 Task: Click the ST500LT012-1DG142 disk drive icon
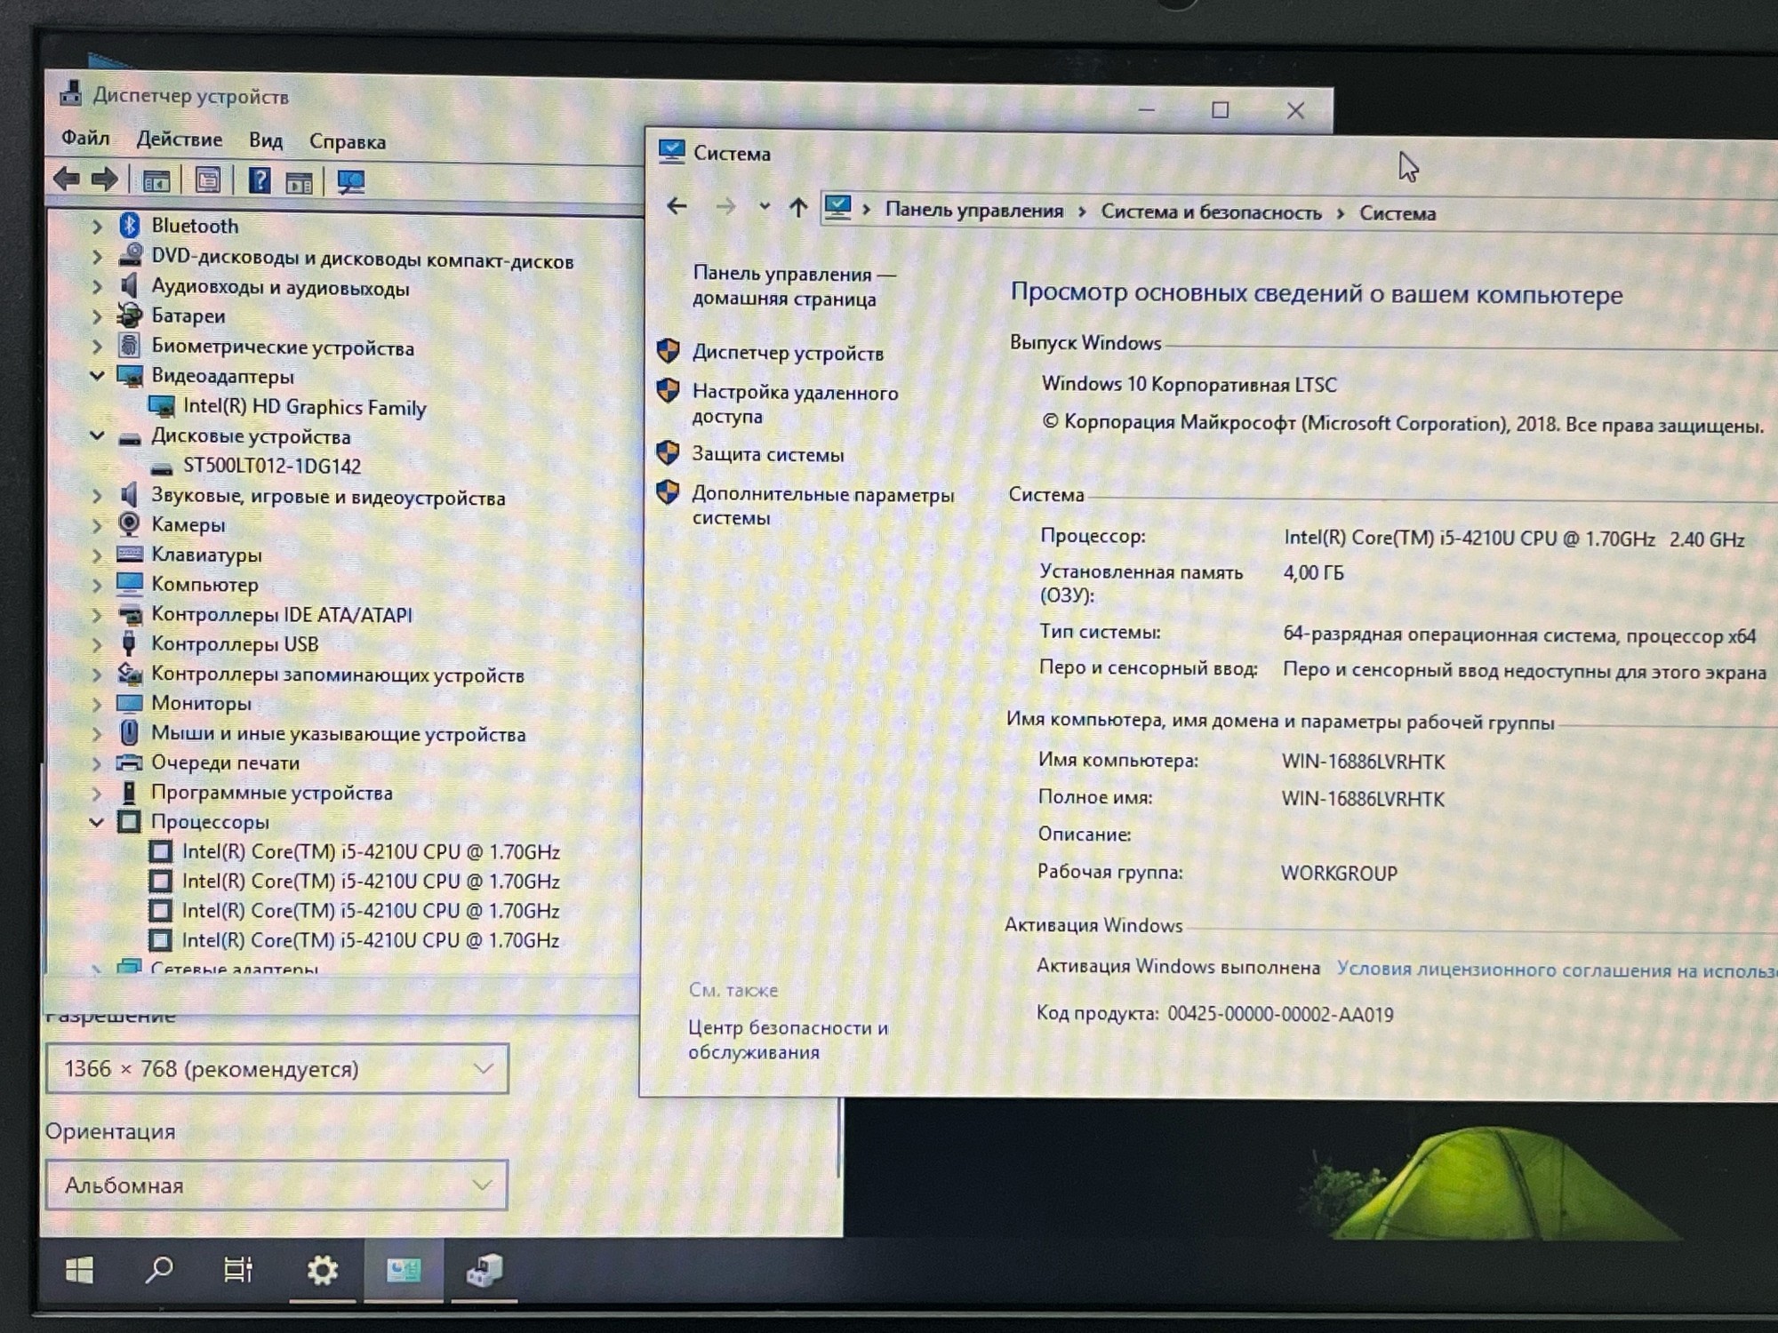pos(162,467)
